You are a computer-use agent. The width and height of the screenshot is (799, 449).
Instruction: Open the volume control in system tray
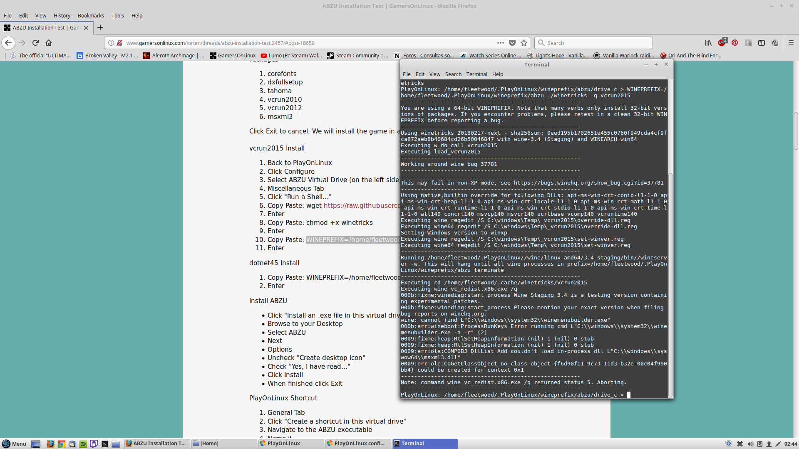tap(750, 444)
